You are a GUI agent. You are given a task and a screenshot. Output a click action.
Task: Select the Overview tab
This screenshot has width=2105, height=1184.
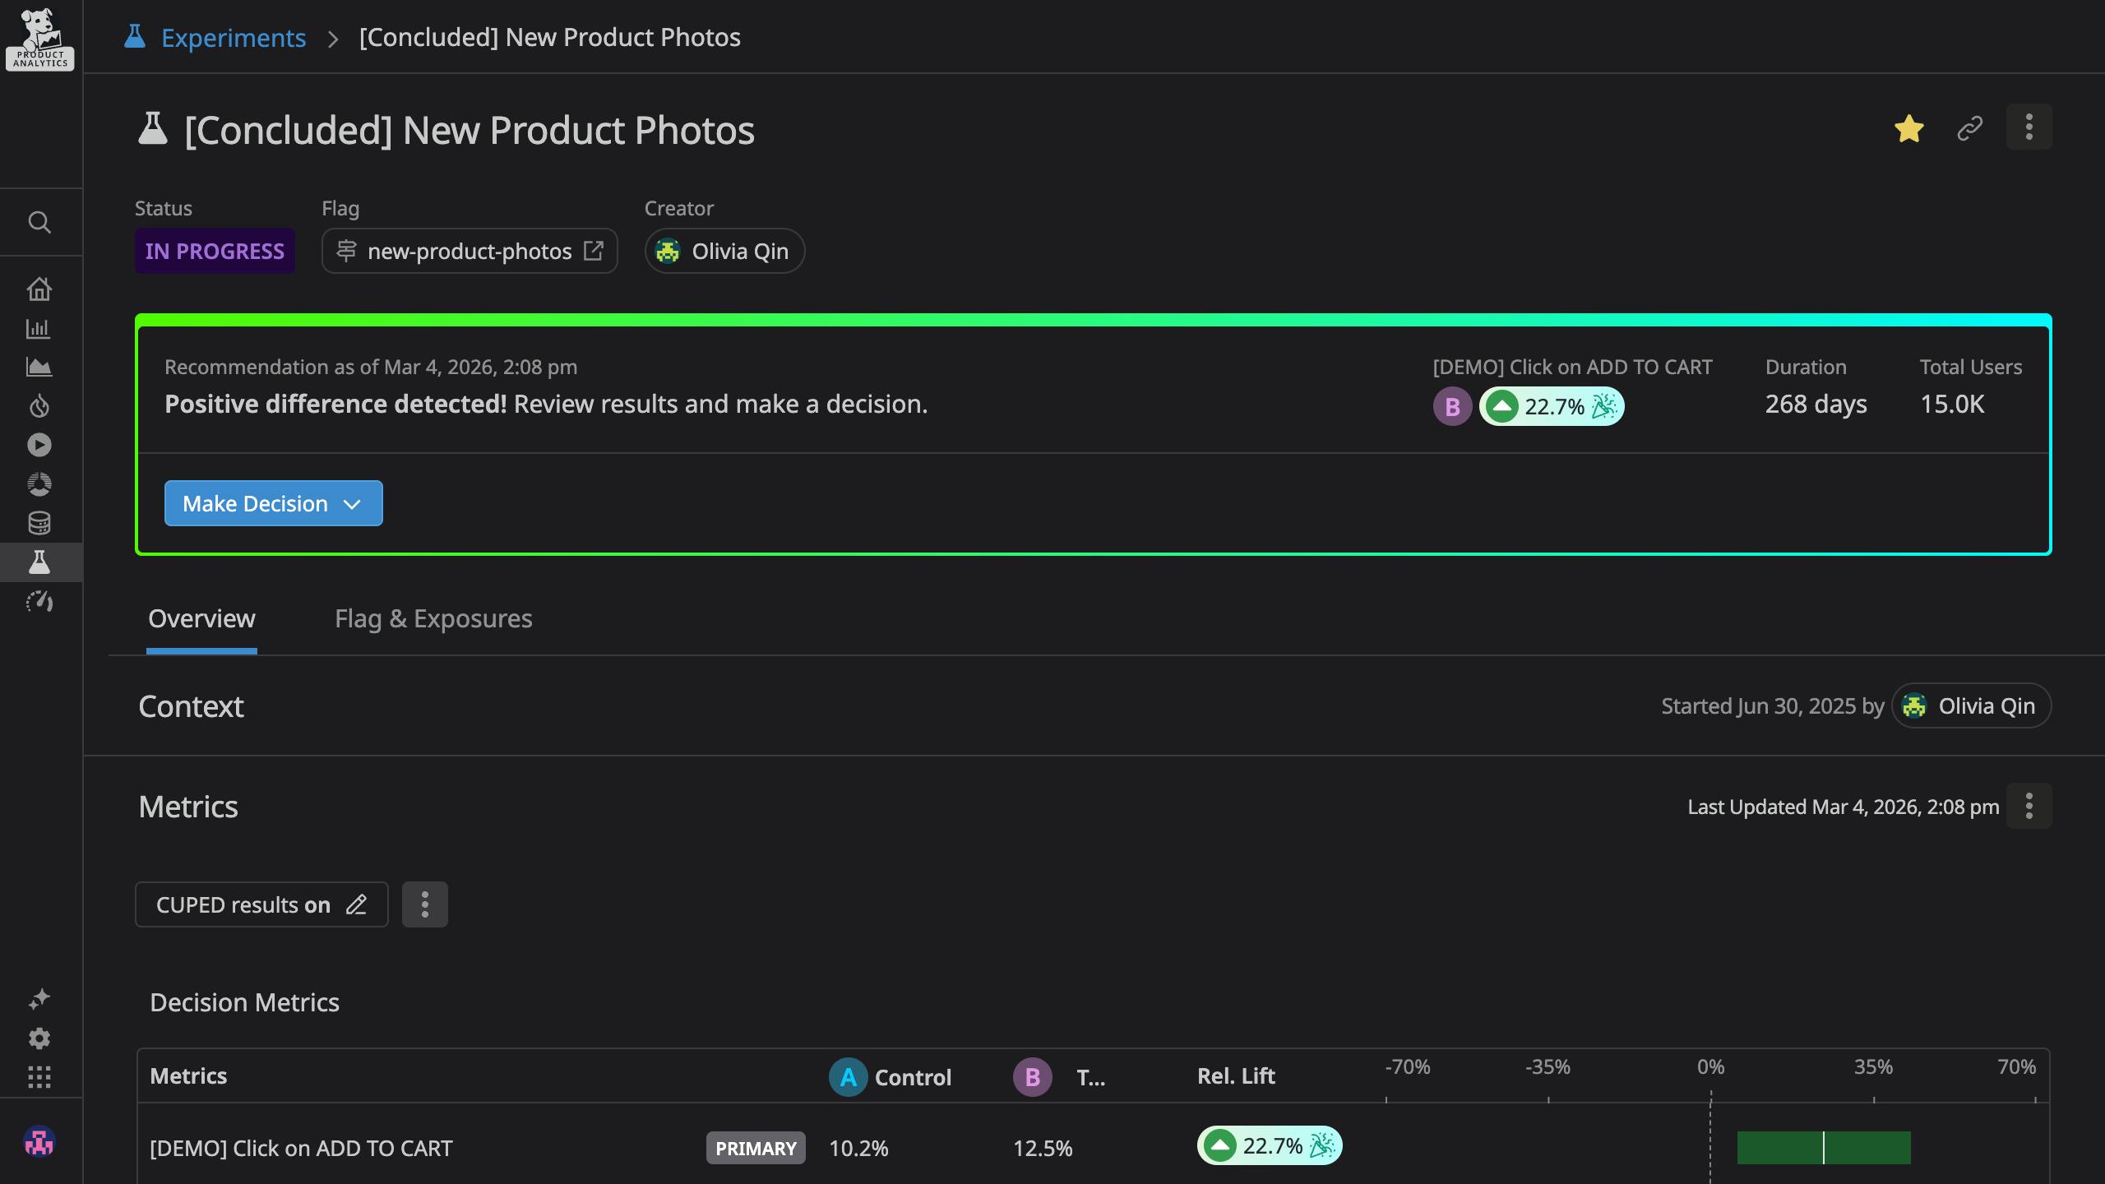pos(201,618)
